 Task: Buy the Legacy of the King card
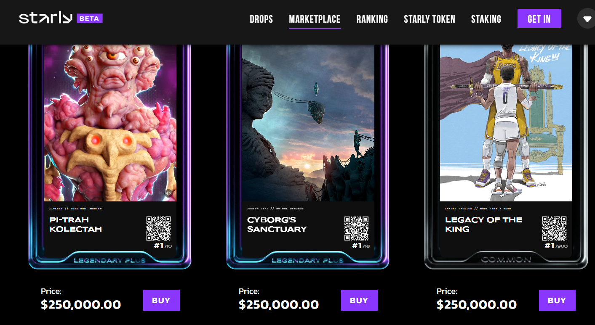557,300
